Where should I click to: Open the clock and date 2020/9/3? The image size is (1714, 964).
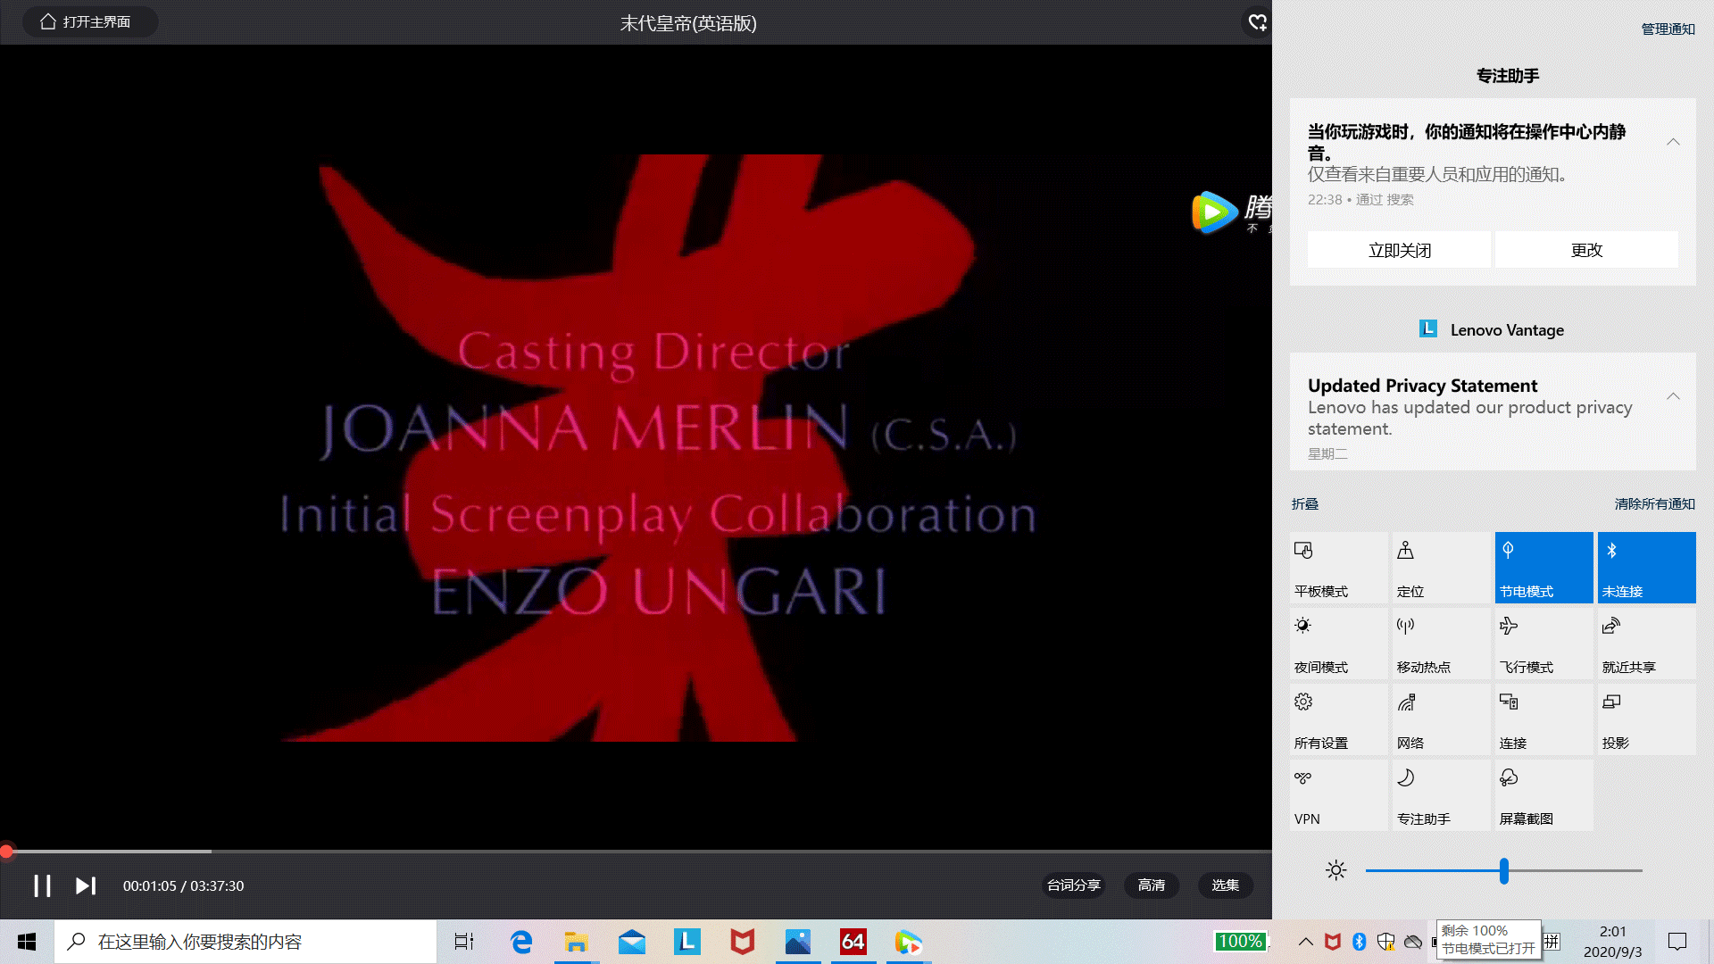1612,942
